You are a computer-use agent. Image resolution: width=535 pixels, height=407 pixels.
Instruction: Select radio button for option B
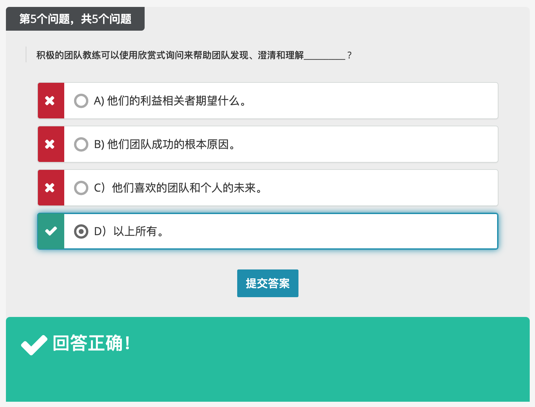click(81, 144)
